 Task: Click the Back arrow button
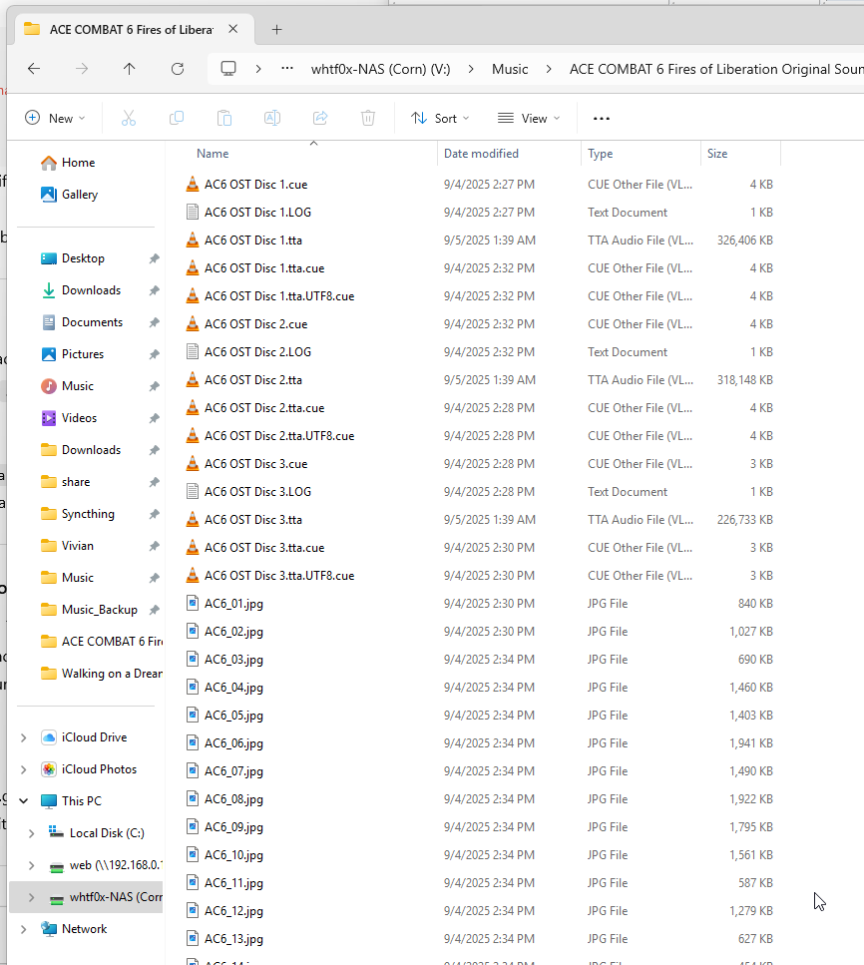(x=34, y=69)
